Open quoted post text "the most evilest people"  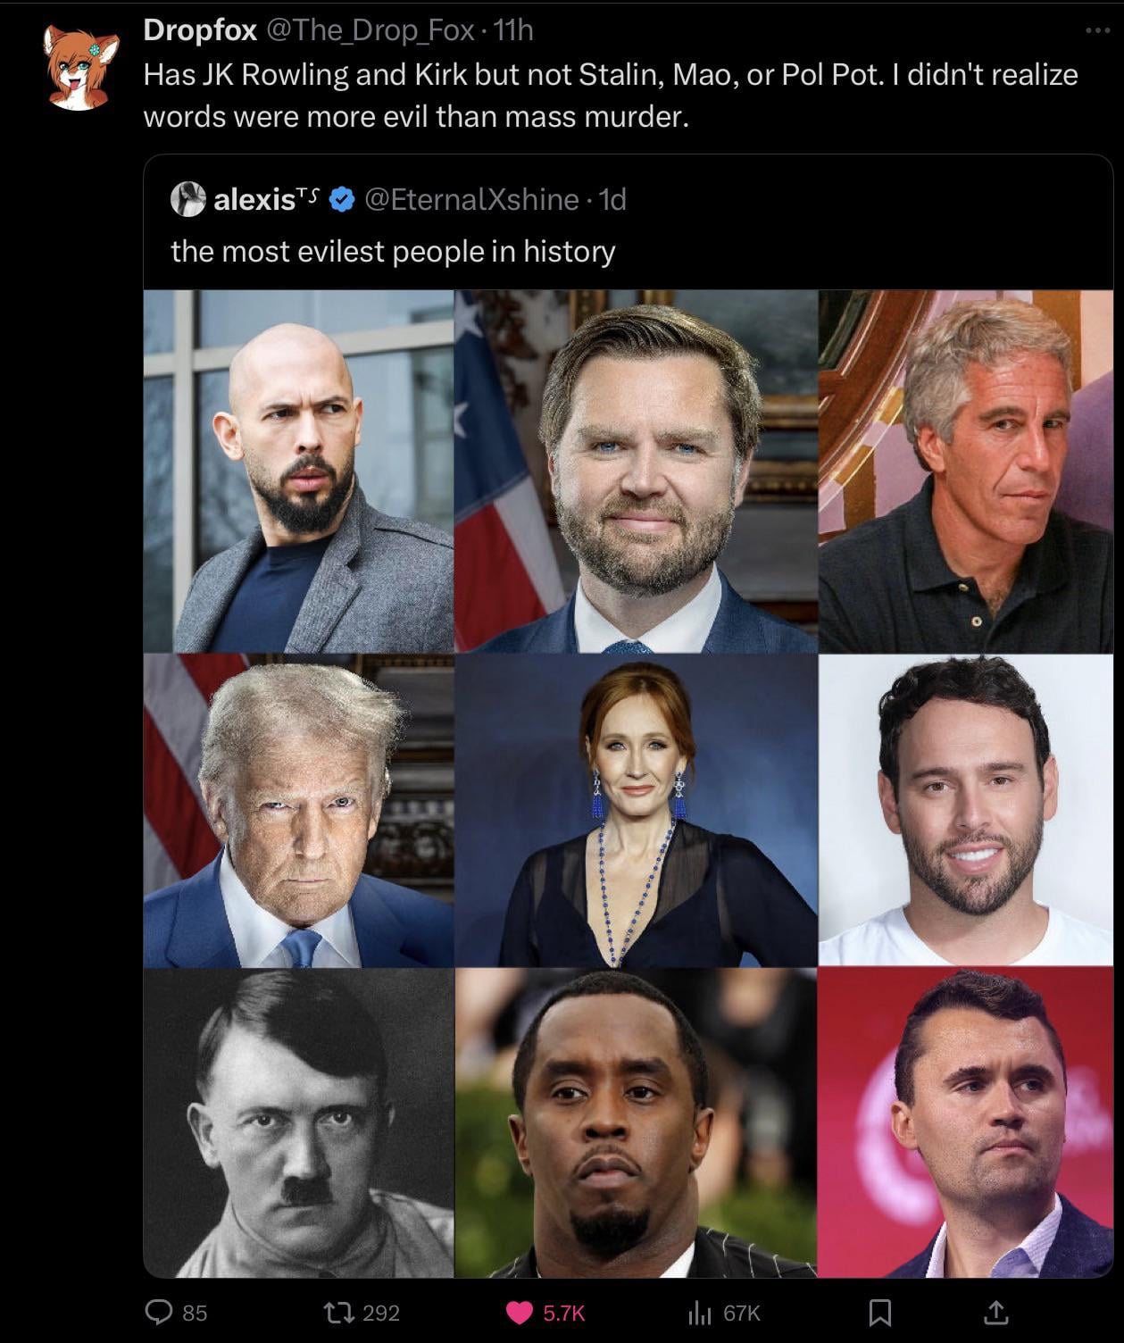coord(393,251)
